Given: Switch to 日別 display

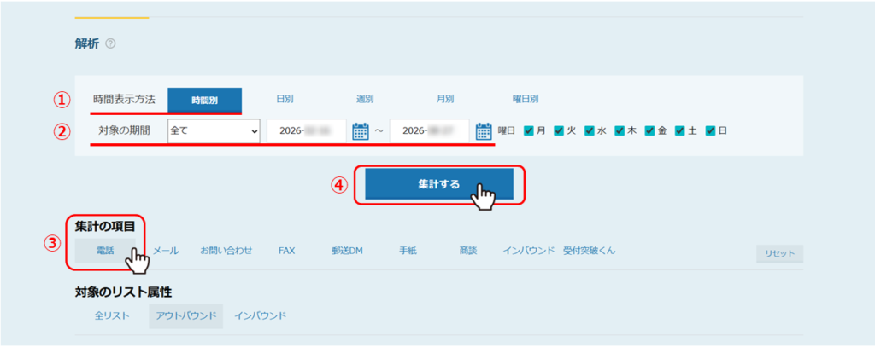Looking at the screenshot, I should pos(285,100).
